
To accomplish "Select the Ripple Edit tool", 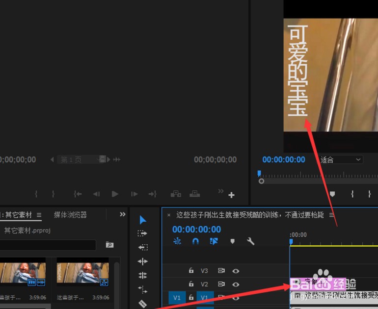I will [143, 261].
